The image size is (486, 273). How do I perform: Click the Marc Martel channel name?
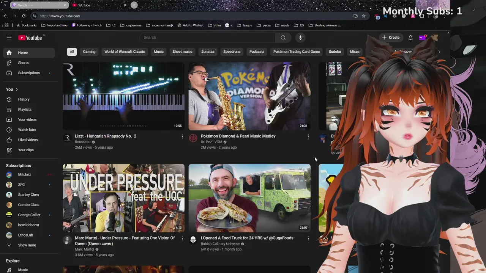[84, 249]
